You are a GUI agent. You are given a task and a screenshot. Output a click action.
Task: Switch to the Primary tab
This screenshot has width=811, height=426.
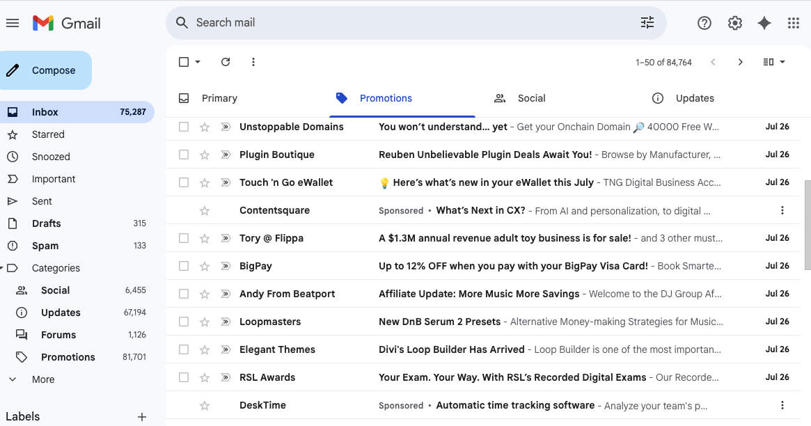(219, 98)
